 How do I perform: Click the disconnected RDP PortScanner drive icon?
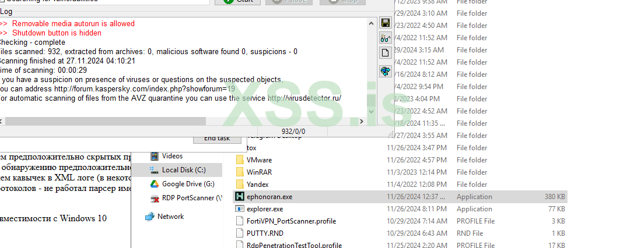pos(154,198)
